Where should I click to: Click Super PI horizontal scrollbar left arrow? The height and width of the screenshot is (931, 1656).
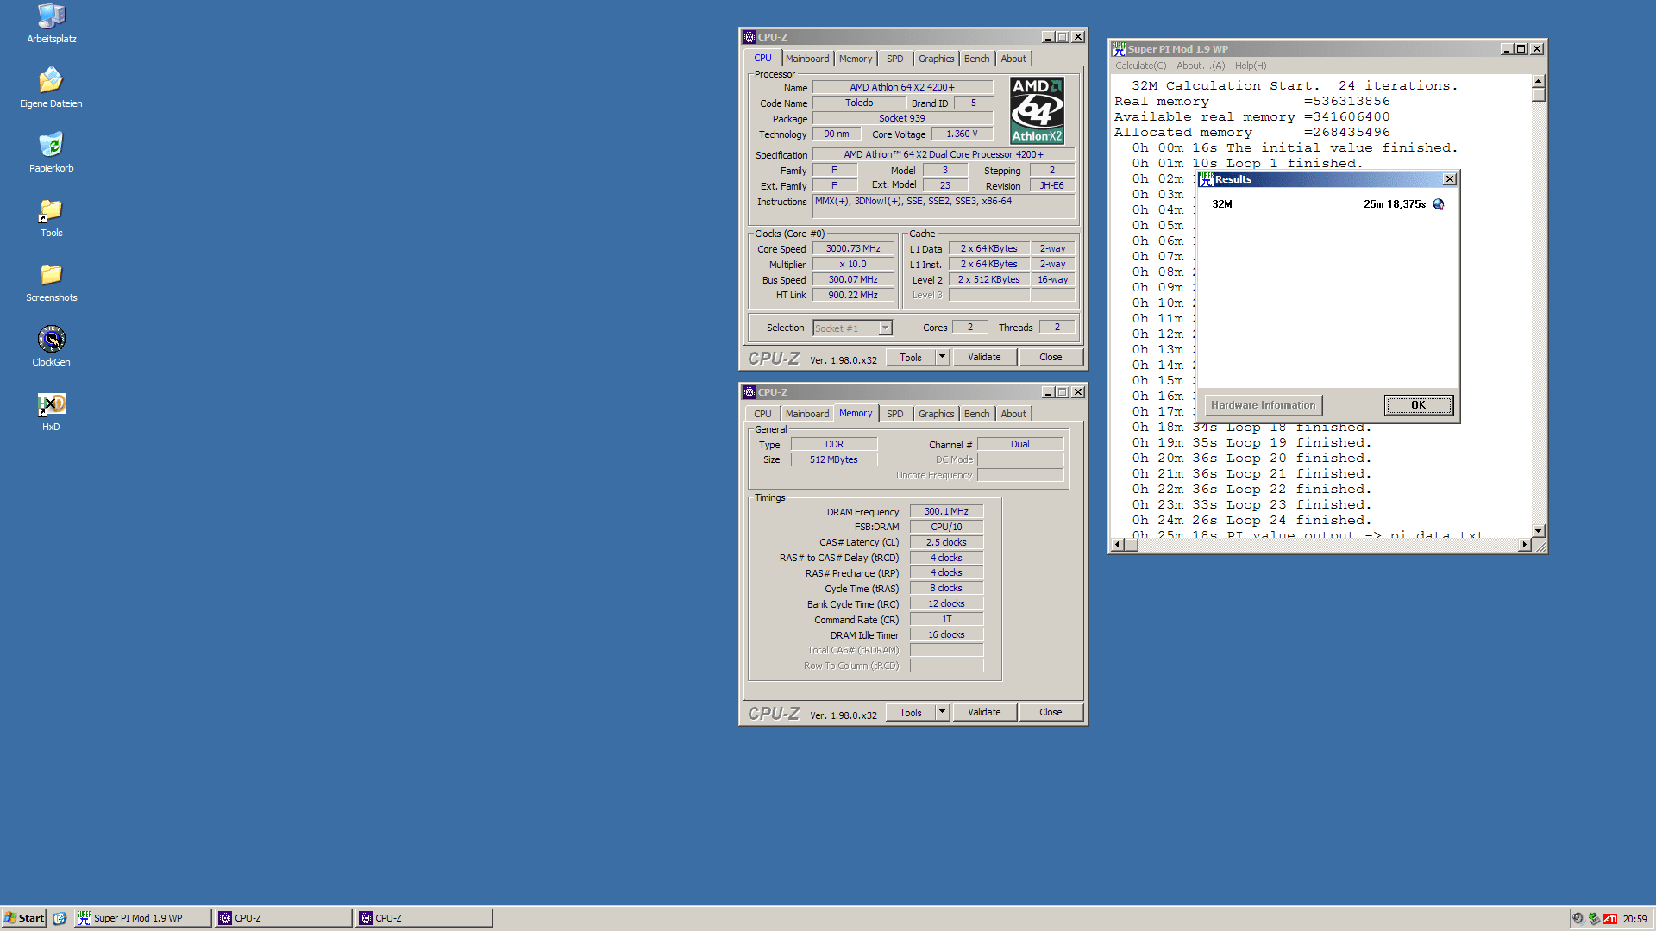[1118, 545]
